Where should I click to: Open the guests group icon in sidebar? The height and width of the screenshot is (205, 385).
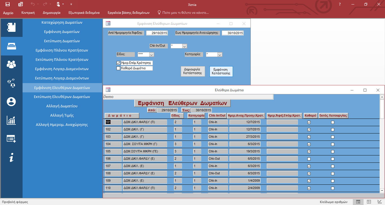(x=12, y=64)
